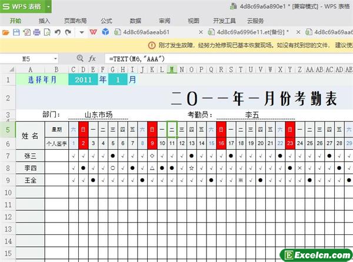Open print preview from the toolbar

point(46,32)
